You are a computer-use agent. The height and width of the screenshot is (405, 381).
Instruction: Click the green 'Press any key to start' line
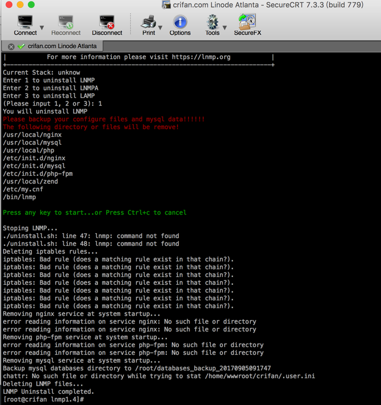[x=95, y=213]
